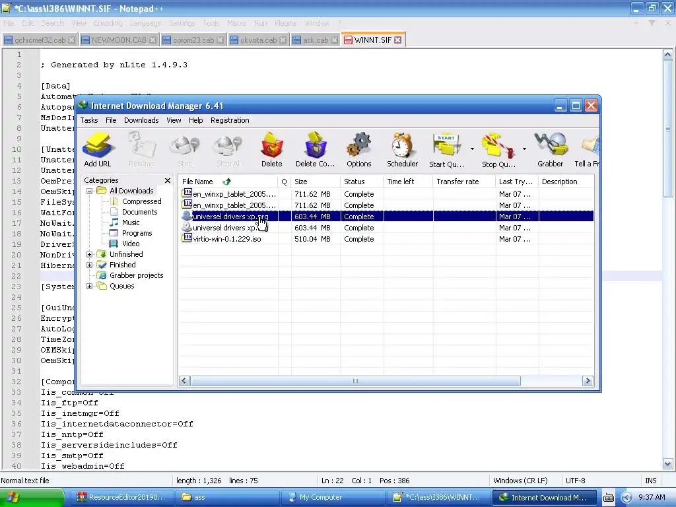Switch to gchromef32.cab tab in Notepad++
Viewport: 676px width, 507px height.
point(39,40)
